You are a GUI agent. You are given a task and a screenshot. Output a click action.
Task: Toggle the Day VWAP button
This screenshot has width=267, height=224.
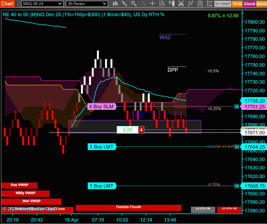click(x=19, y=185)
